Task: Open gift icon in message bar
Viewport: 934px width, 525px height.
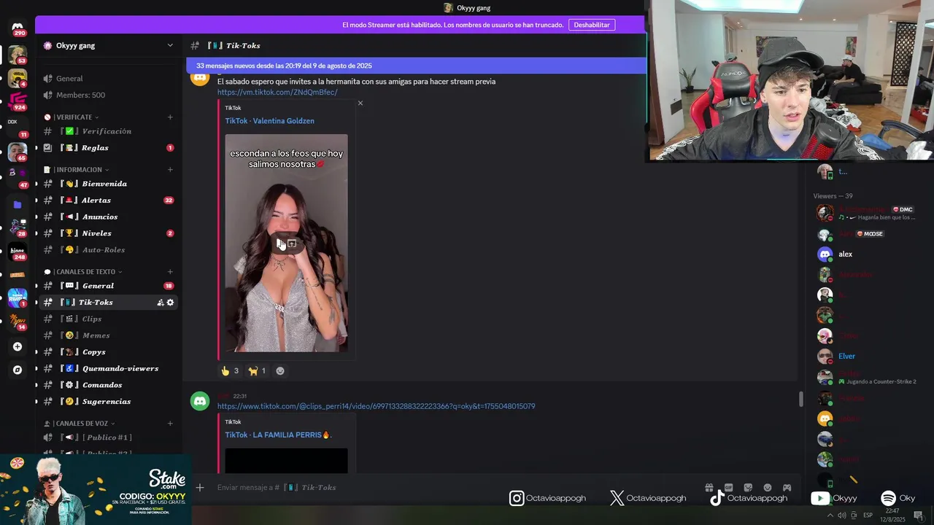Action: coord(709,487)
